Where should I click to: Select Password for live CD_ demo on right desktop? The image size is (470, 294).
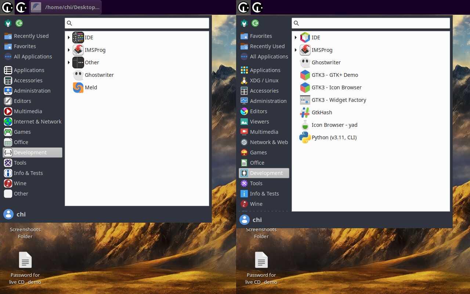261,269
